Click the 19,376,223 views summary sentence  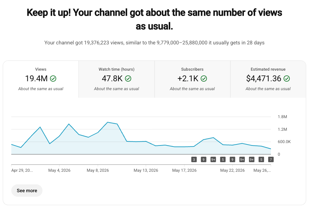(154, 43)
